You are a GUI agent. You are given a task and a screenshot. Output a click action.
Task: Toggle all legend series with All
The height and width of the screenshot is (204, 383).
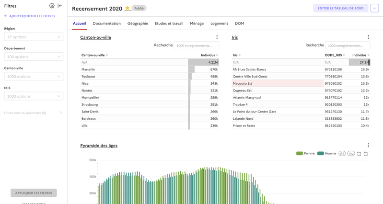(x=342, y=154)
